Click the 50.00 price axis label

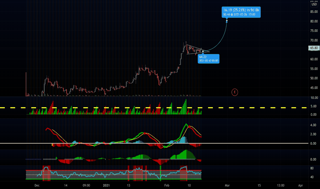coord(314,78)
